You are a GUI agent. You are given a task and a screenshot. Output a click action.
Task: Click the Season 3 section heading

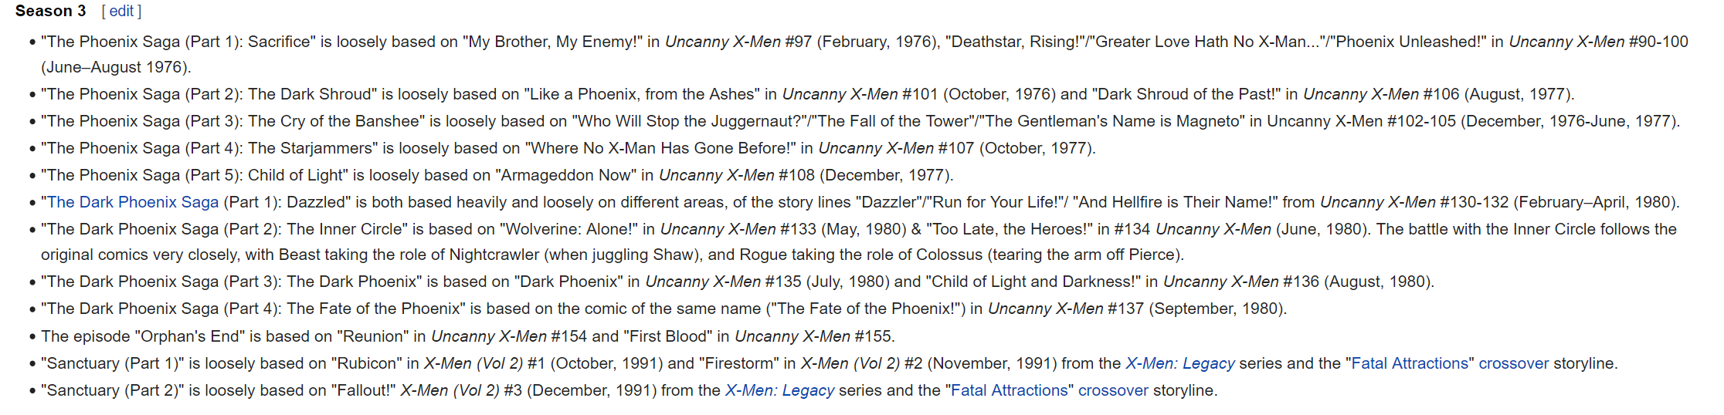(x=51, y=12)
